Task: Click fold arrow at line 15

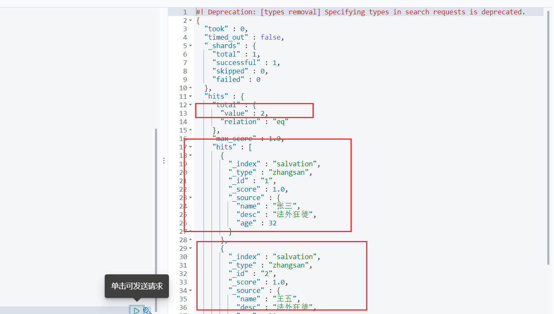Action: (190, 130)
